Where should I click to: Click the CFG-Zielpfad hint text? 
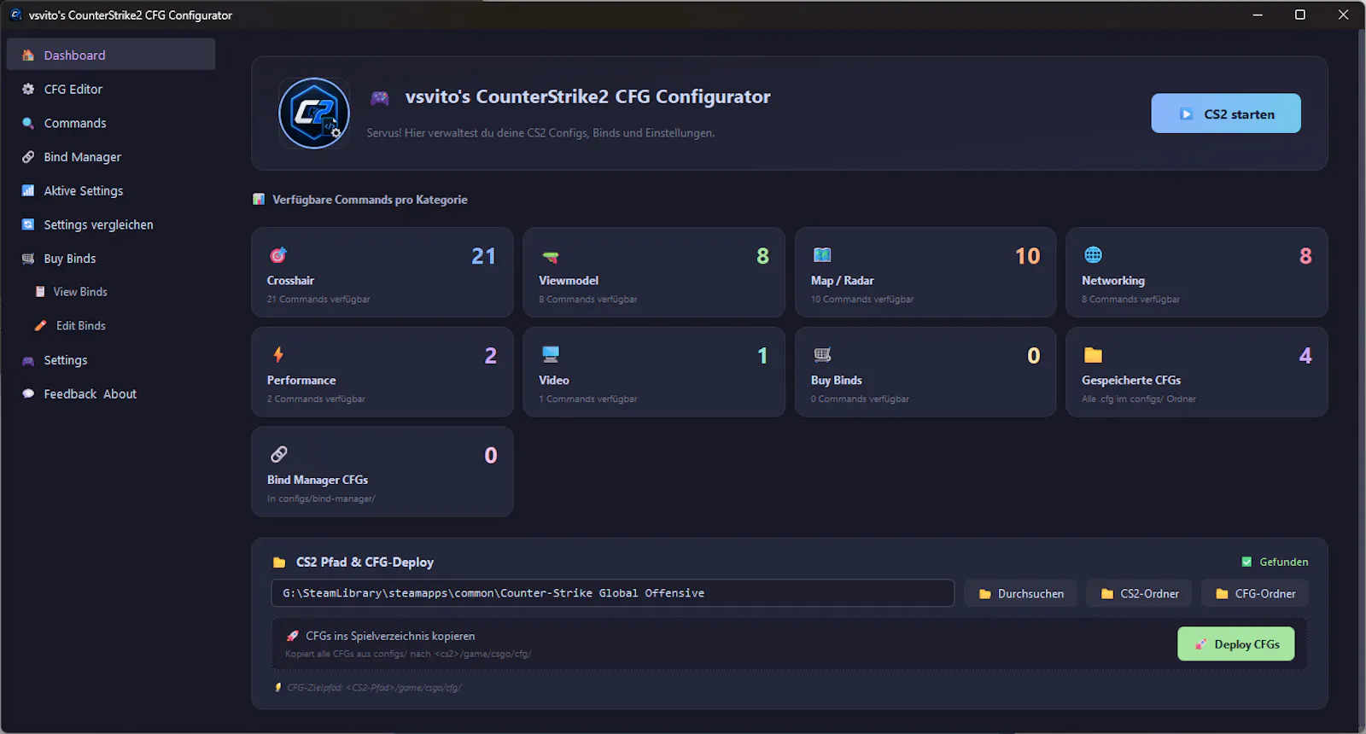point(374,688)
